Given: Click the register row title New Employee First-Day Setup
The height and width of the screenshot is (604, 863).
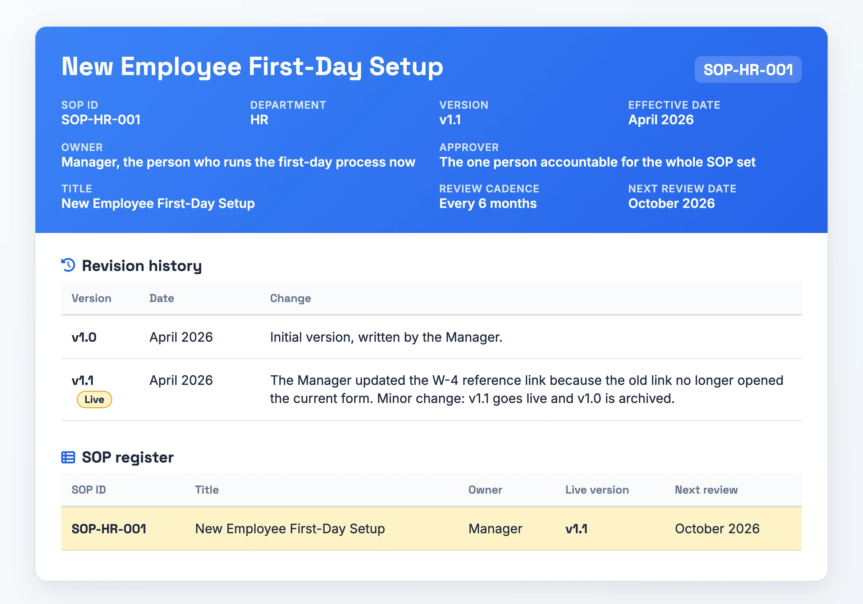Looking at the screenshot, I should tap(290, 529).
